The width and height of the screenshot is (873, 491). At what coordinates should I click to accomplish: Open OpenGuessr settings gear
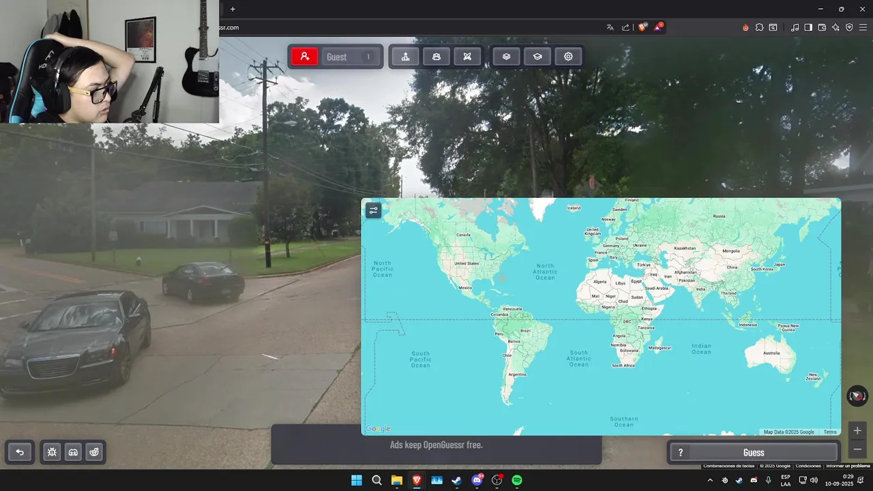[568, 57]
